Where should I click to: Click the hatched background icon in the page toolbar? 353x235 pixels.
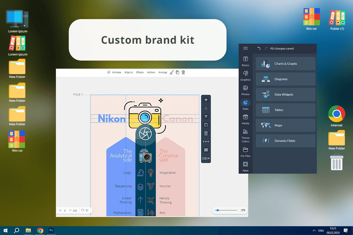coord(206,150)
